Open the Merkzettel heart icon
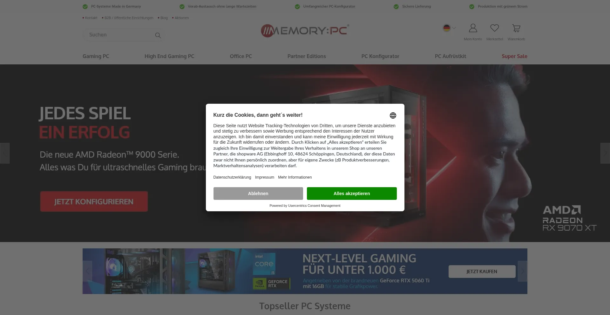 pos(494,28)
